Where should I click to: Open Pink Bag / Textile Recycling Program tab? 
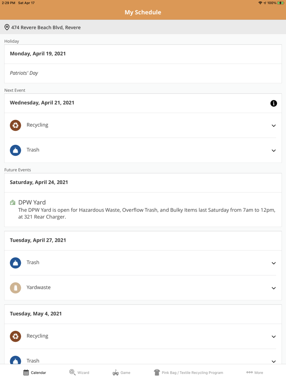click(x=188, y=372)
